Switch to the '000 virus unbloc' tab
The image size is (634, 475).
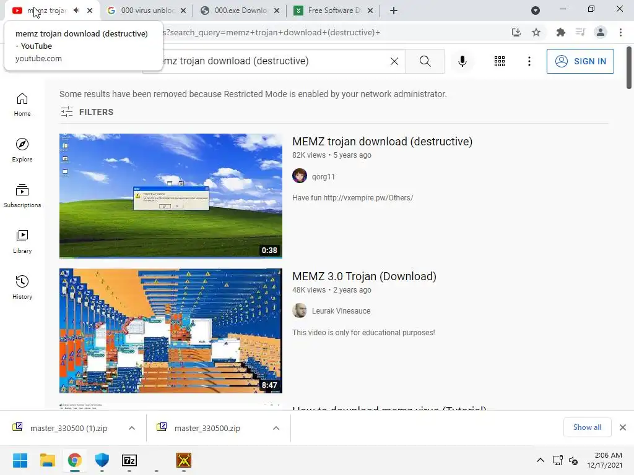[146, 11]
